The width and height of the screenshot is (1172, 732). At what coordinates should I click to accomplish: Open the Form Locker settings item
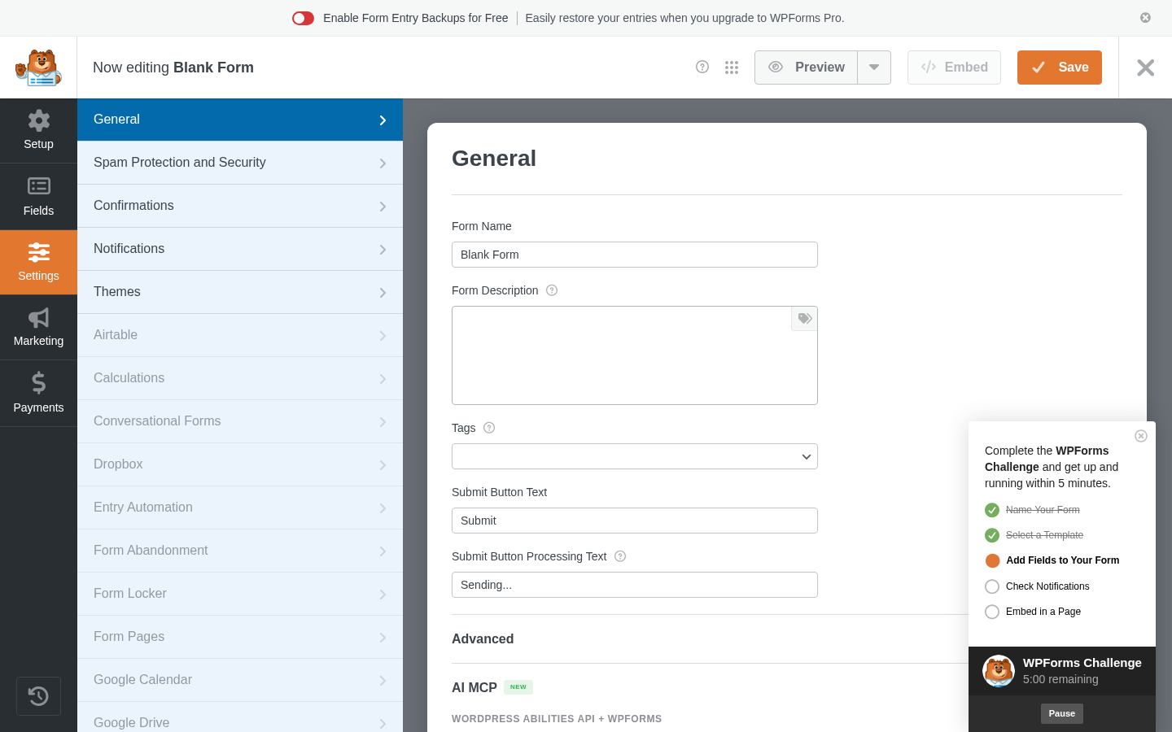[240, 594]
